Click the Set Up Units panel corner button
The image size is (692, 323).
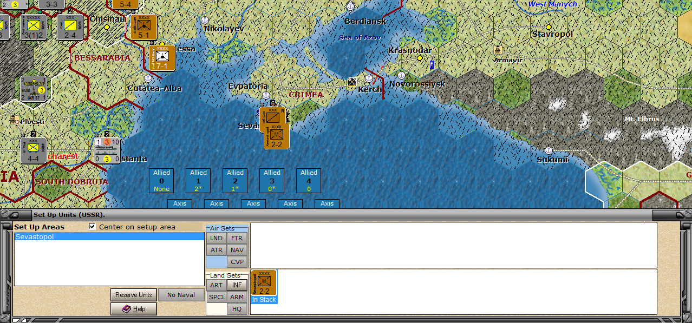(15, 215)
